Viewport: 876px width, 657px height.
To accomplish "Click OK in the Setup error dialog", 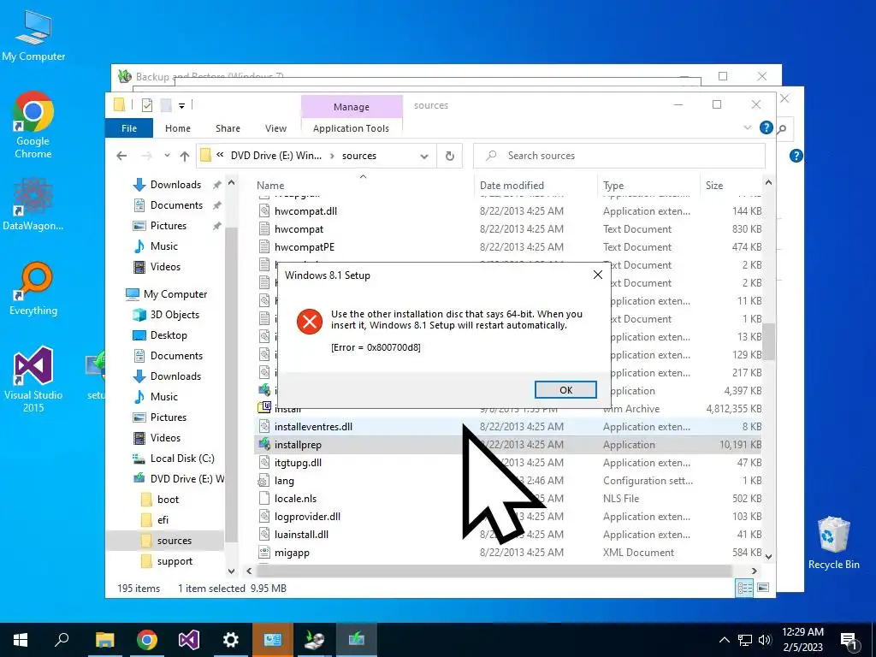I will pos(565,390).
